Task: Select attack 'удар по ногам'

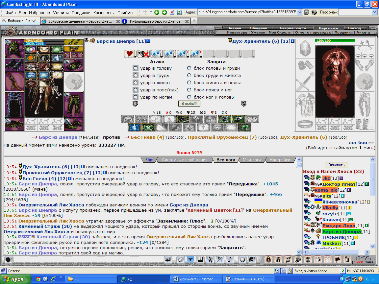Action: click(135, 97)
